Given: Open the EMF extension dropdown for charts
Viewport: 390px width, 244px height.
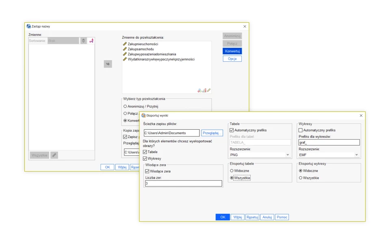Looking at the screenshot, I should [x=329, y=155].
